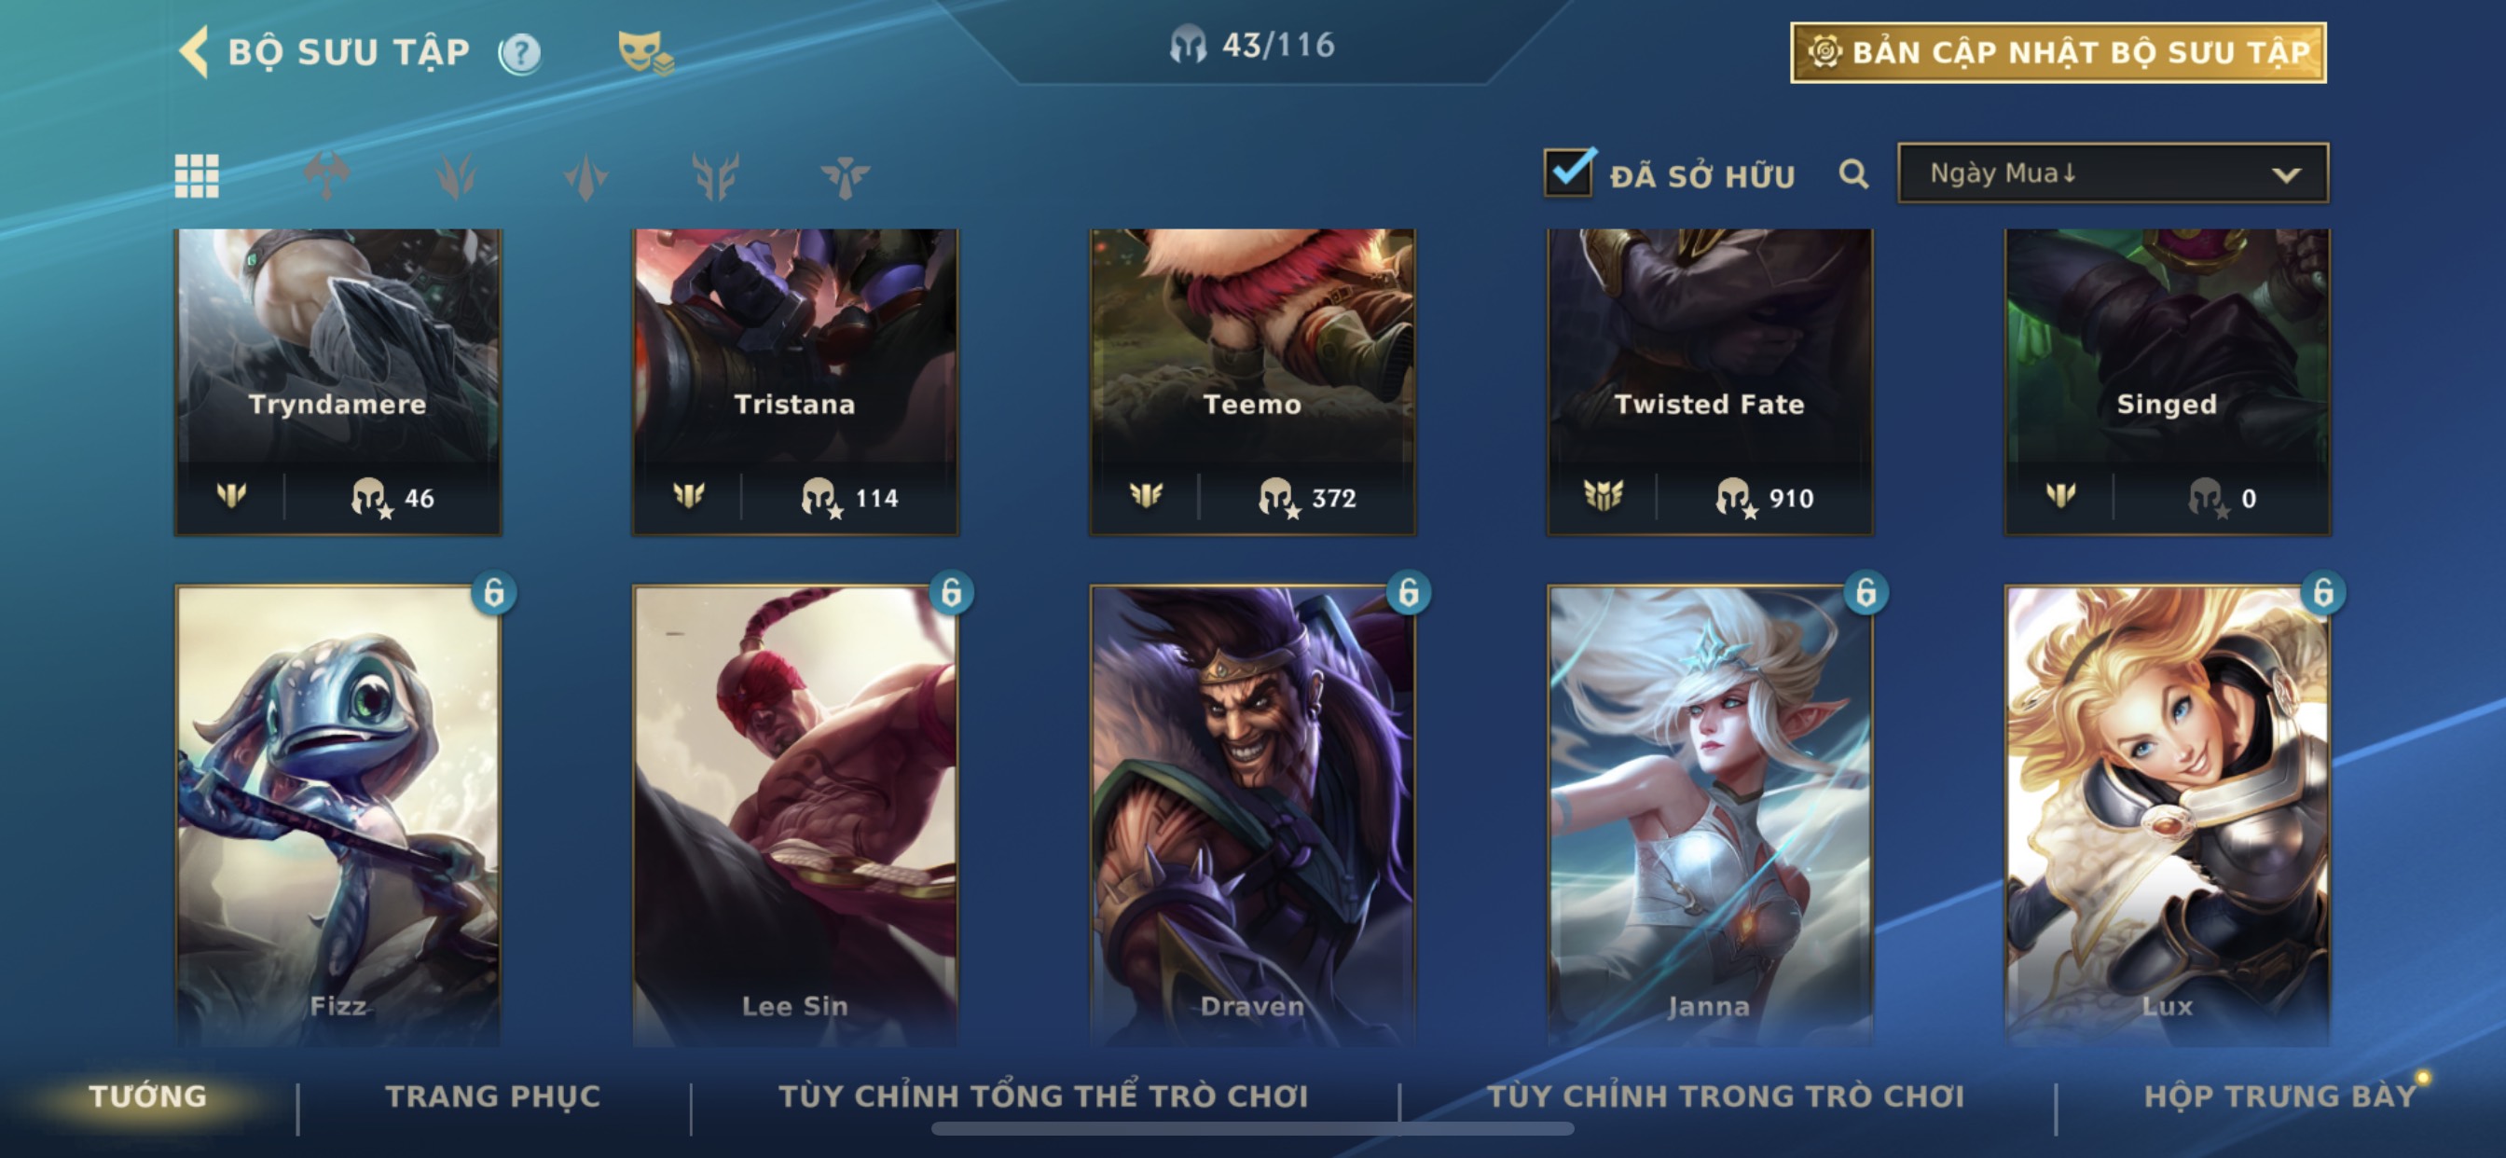The image size is (2506, 1158).
Task: Open the Teemo champion card
Action: click(x=1253, y=381)
